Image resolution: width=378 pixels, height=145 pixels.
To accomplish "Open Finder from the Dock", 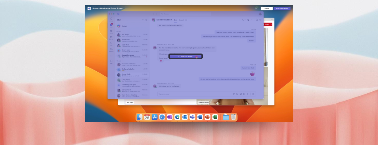I will coord(140,117).
